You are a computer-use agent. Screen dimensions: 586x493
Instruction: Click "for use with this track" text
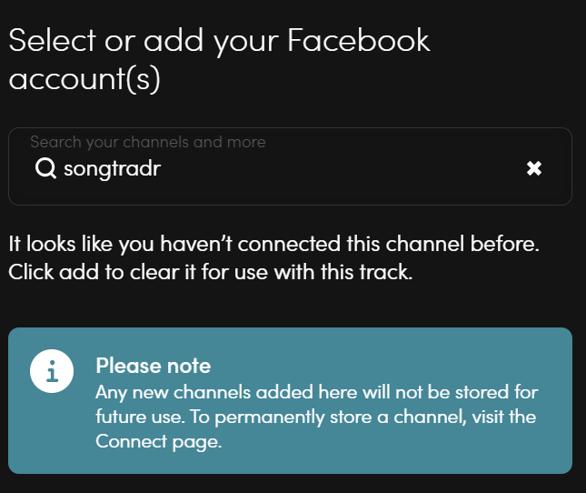tap(307, 272)
